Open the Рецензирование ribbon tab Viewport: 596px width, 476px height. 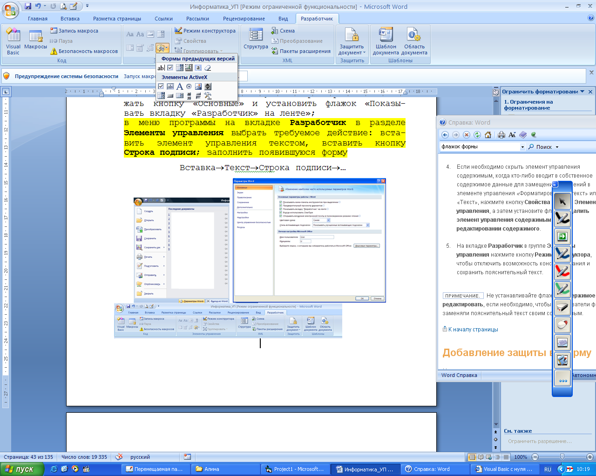(x=244, y=19)
